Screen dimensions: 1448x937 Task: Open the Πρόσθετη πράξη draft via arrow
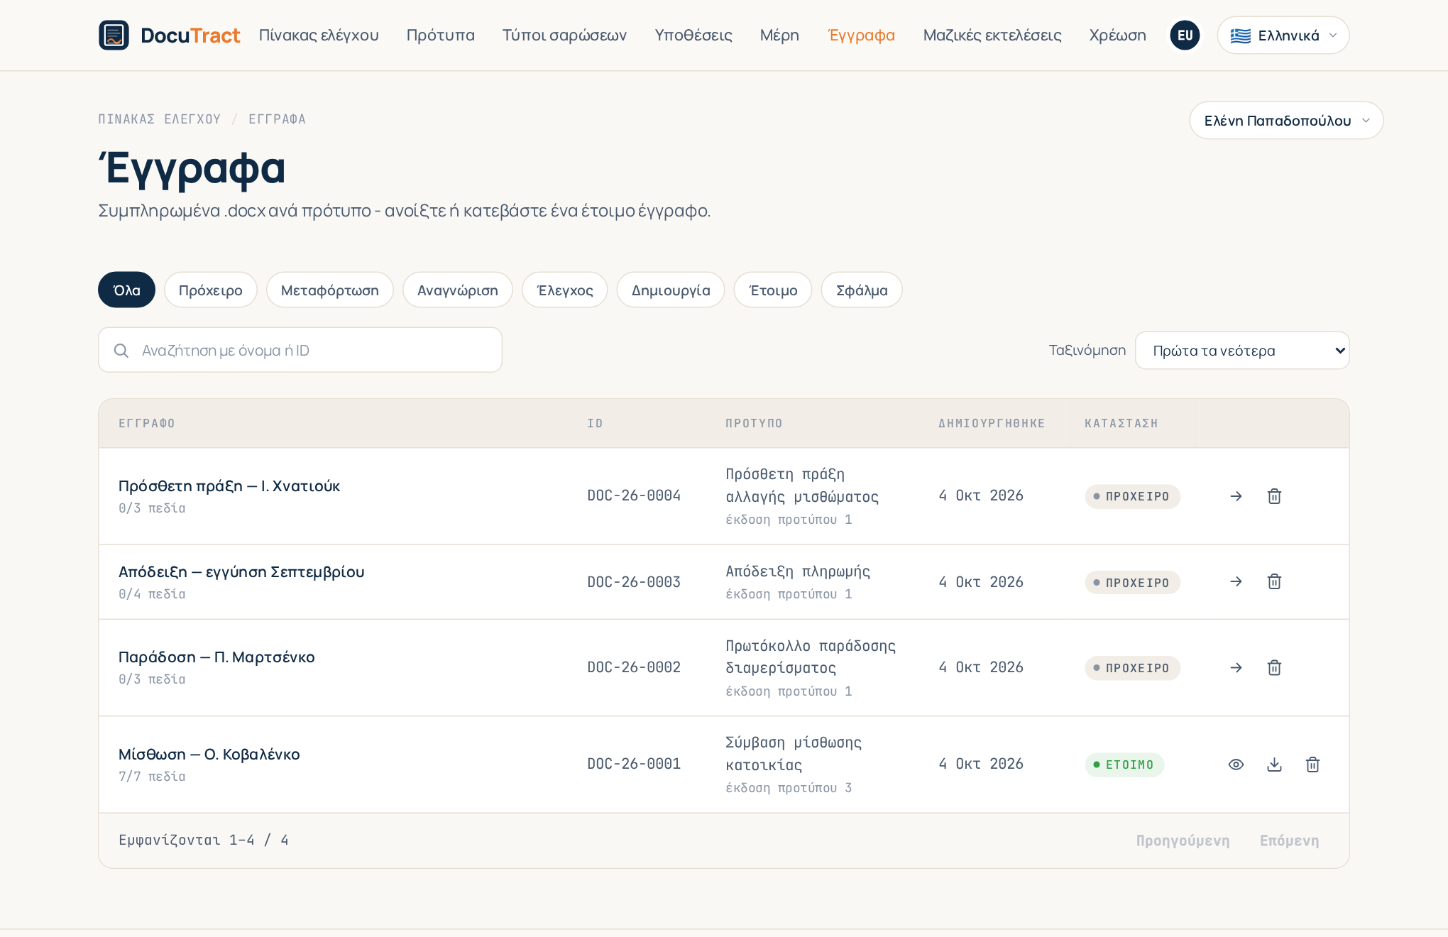tap(1236, 496)
